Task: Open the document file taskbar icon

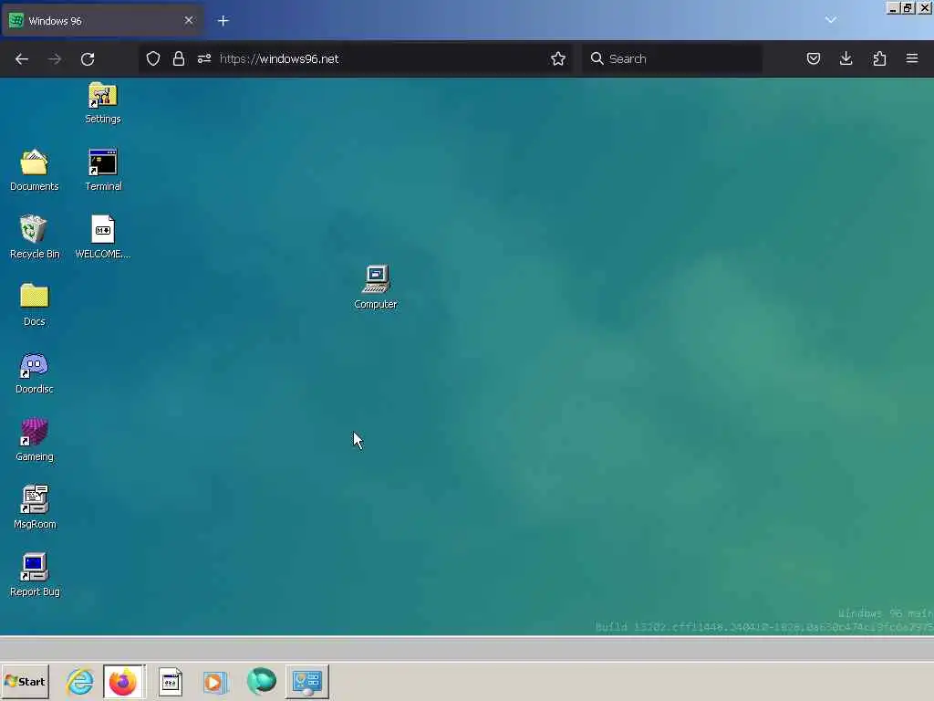Action: [x=171, y=681]
